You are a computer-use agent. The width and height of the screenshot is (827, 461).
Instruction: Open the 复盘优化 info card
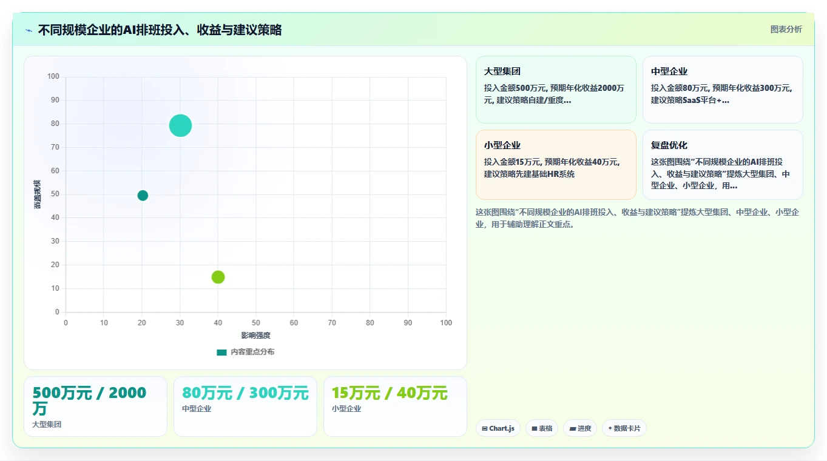(723, 165)
